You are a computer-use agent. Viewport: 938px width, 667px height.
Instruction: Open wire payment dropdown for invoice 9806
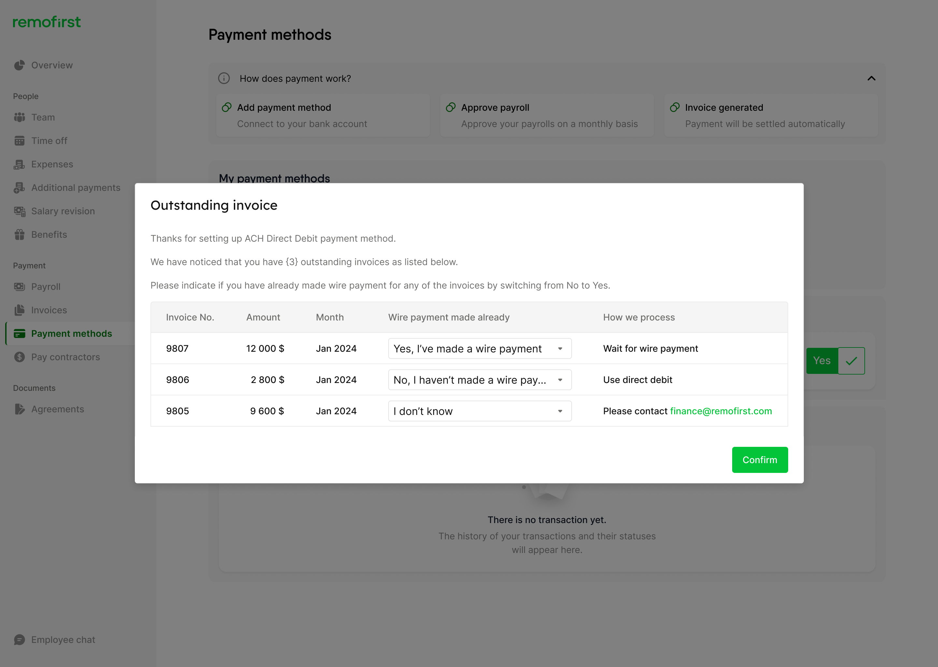click(x=479, y=380)
